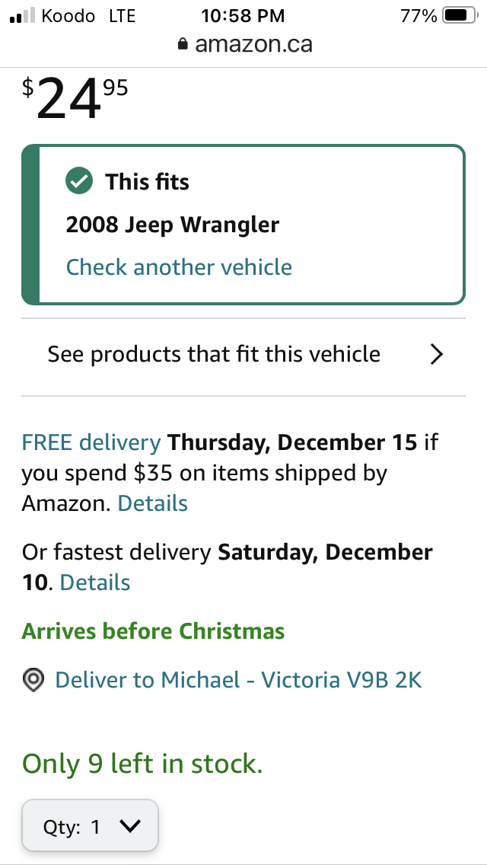
Task: Tap the delivery location pin icon
Action: tap(33, 681)
